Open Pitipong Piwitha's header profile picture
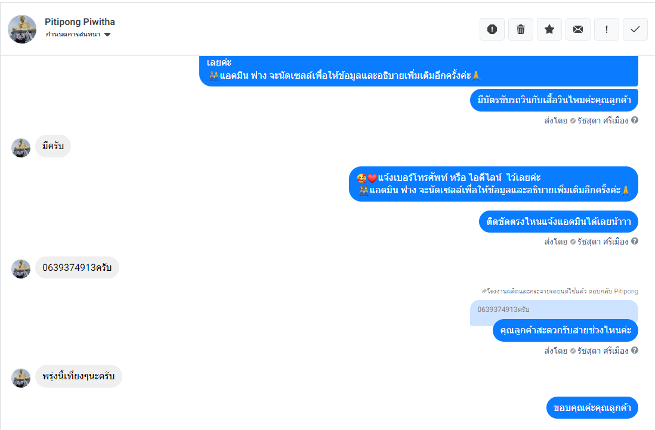The height and width of the screenshot is (430, 655). point(22,29)
